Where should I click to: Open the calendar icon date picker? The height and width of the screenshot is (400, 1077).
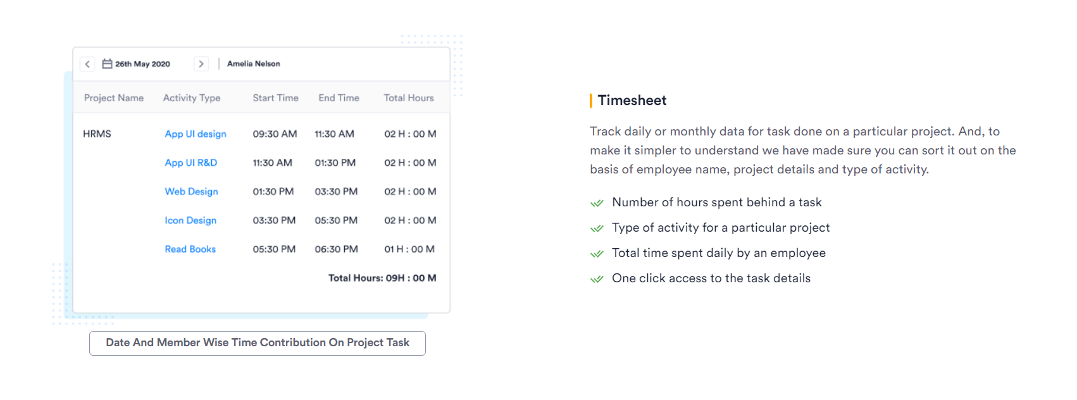coord(107,64)
